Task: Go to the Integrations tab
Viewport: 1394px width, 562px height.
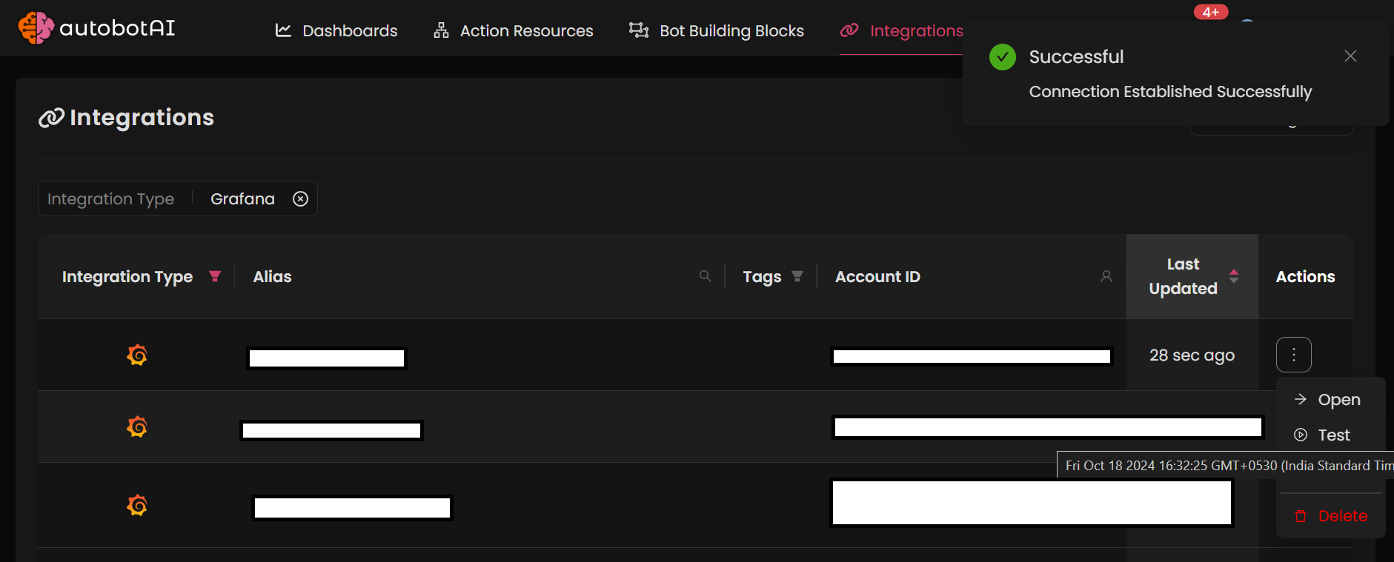Action: [x=902, y=30]
